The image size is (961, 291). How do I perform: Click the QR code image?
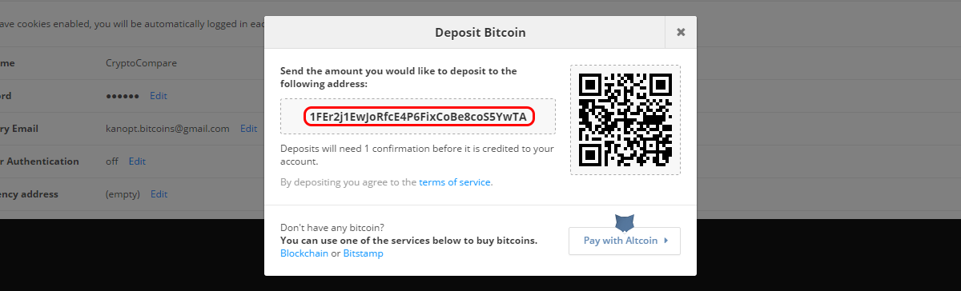625,120
